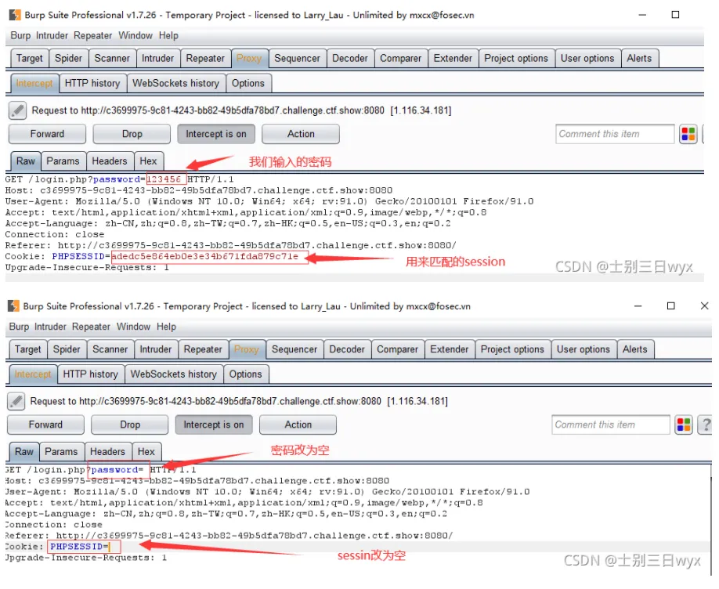Open the highlight color picker in upper window

click(x=688, y=134)
